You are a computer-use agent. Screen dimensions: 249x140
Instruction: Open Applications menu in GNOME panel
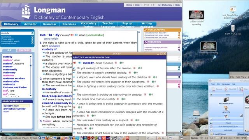coord(14,138)
